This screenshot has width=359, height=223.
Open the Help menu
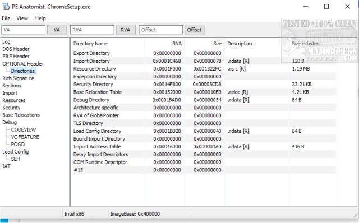(x=40, y=18)
